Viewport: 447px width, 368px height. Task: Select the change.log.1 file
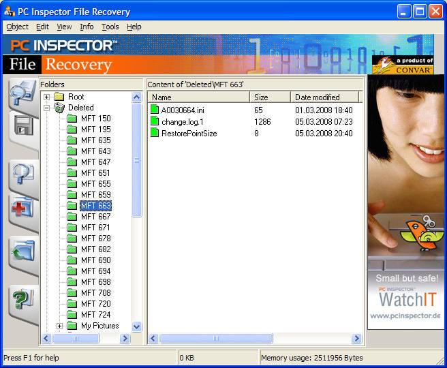[x=182, y=122]
